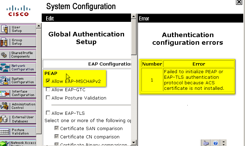Image resolution: width=245 pixels, height=146 pixels.
Task: Go to Network Configuration
Action: click(x=18, y=67)
